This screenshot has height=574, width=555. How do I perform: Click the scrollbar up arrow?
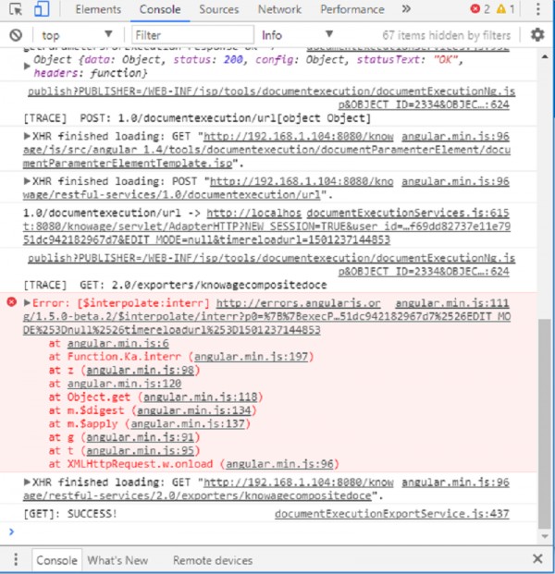click(x=545, y=56)
